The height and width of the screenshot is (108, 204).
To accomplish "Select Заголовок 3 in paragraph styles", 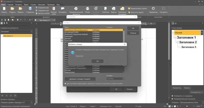I will [189, 47].
